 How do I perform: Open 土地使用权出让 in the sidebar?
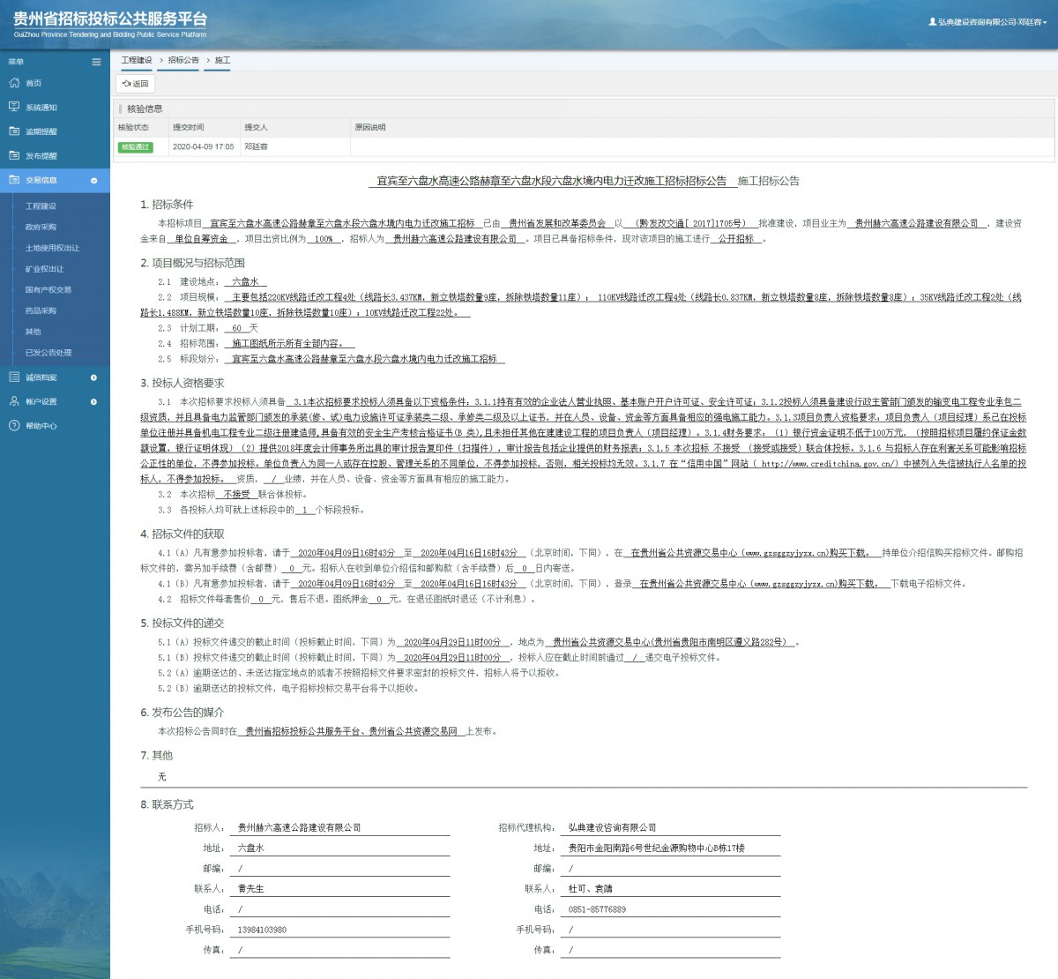coord(52,248)
